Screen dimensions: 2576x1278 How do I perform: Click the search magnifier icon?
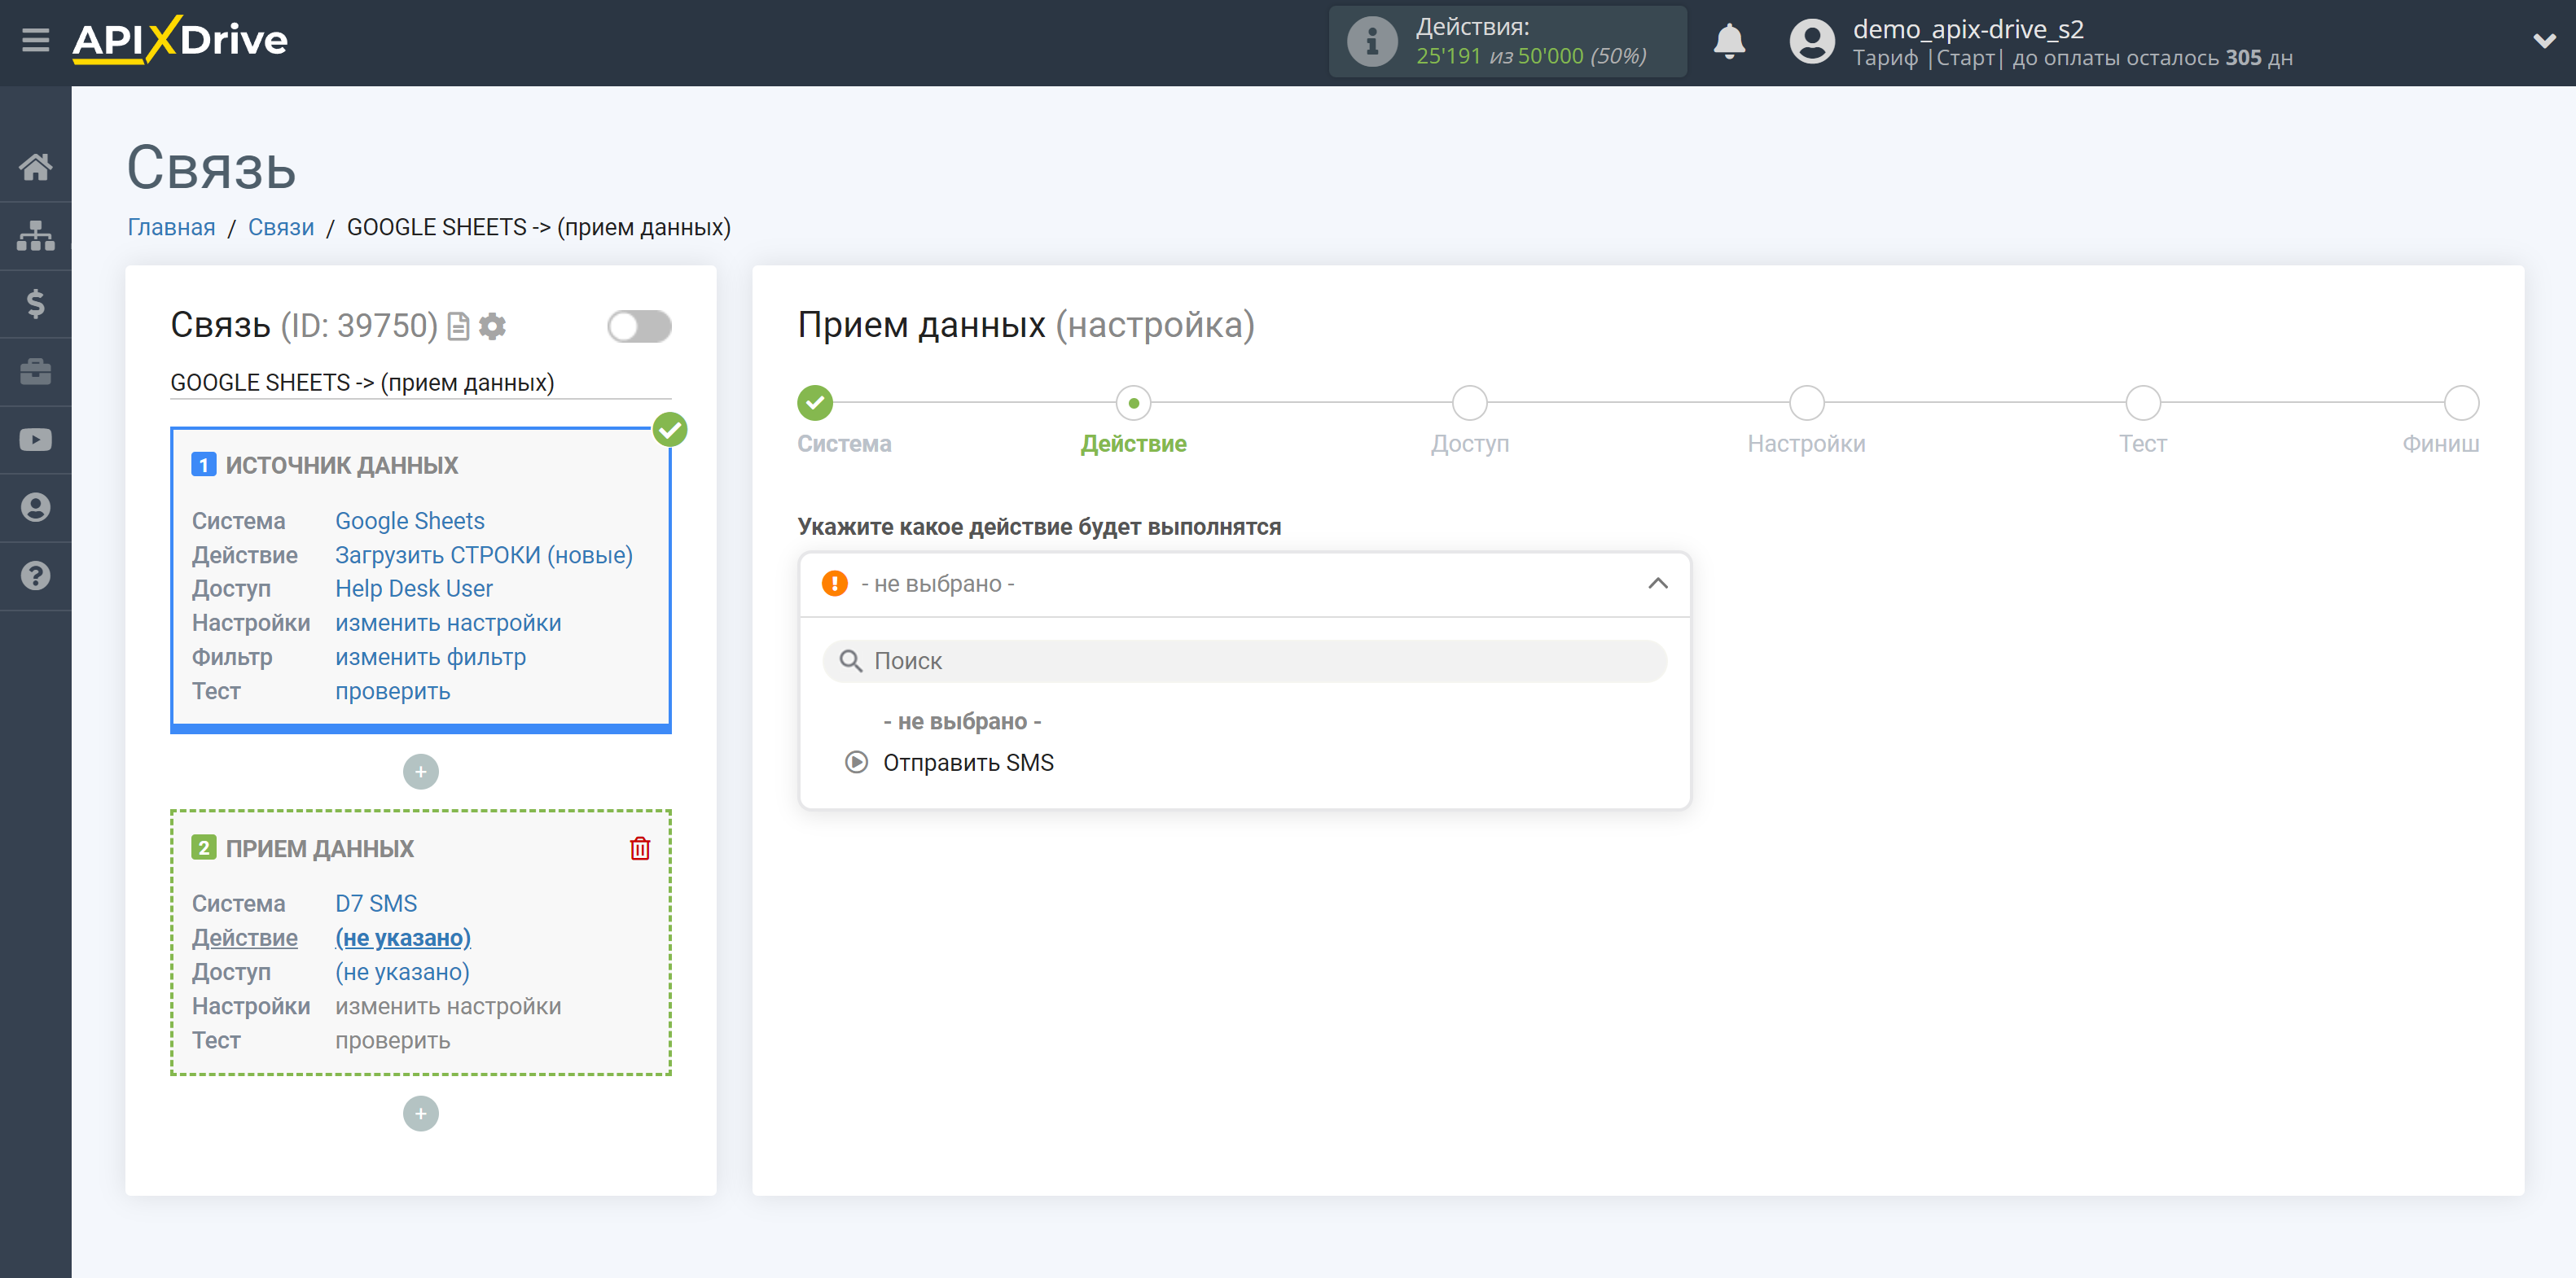850,660
